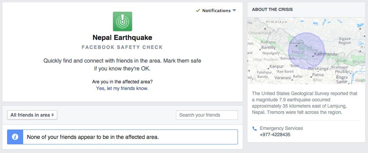Click the Nepal Earthquake title
Image resolution: width=368 pixels, height=153 pixels.
(x=122, y=38)
